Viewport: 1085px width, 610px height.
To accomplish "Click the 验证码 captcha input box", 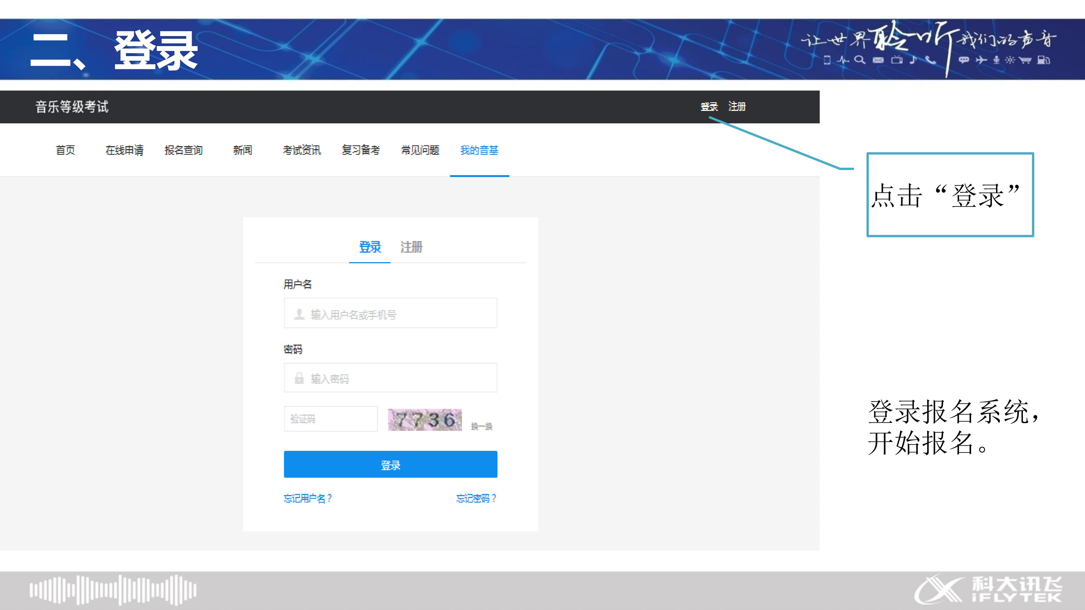I will point(331,419).
